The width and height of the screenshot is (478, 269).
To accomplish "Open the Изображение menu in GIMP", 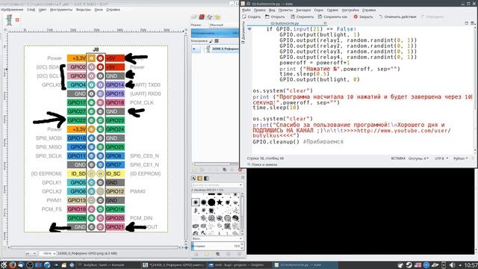I will [x=12, y=10].
